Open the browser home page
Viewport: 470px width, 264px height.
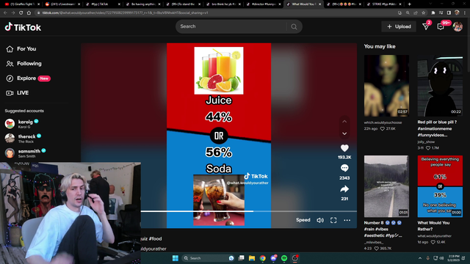(x=29, y=13)
